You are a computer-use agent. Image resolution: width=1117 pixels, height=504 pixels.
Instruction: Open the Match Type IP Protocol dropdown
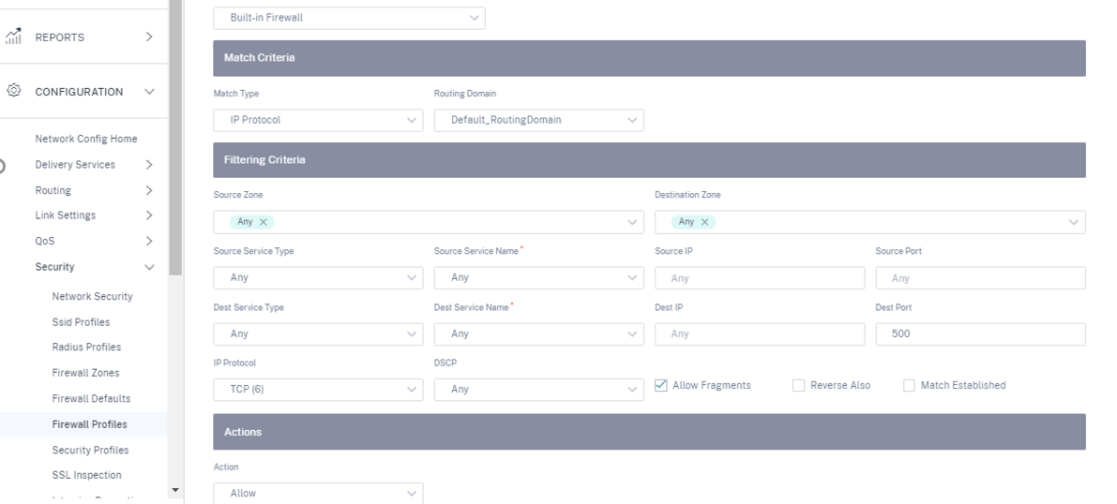(318, 120)
